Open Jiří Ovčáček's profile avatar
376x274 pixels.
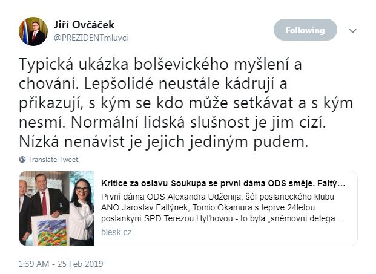[x=33, y=31]
